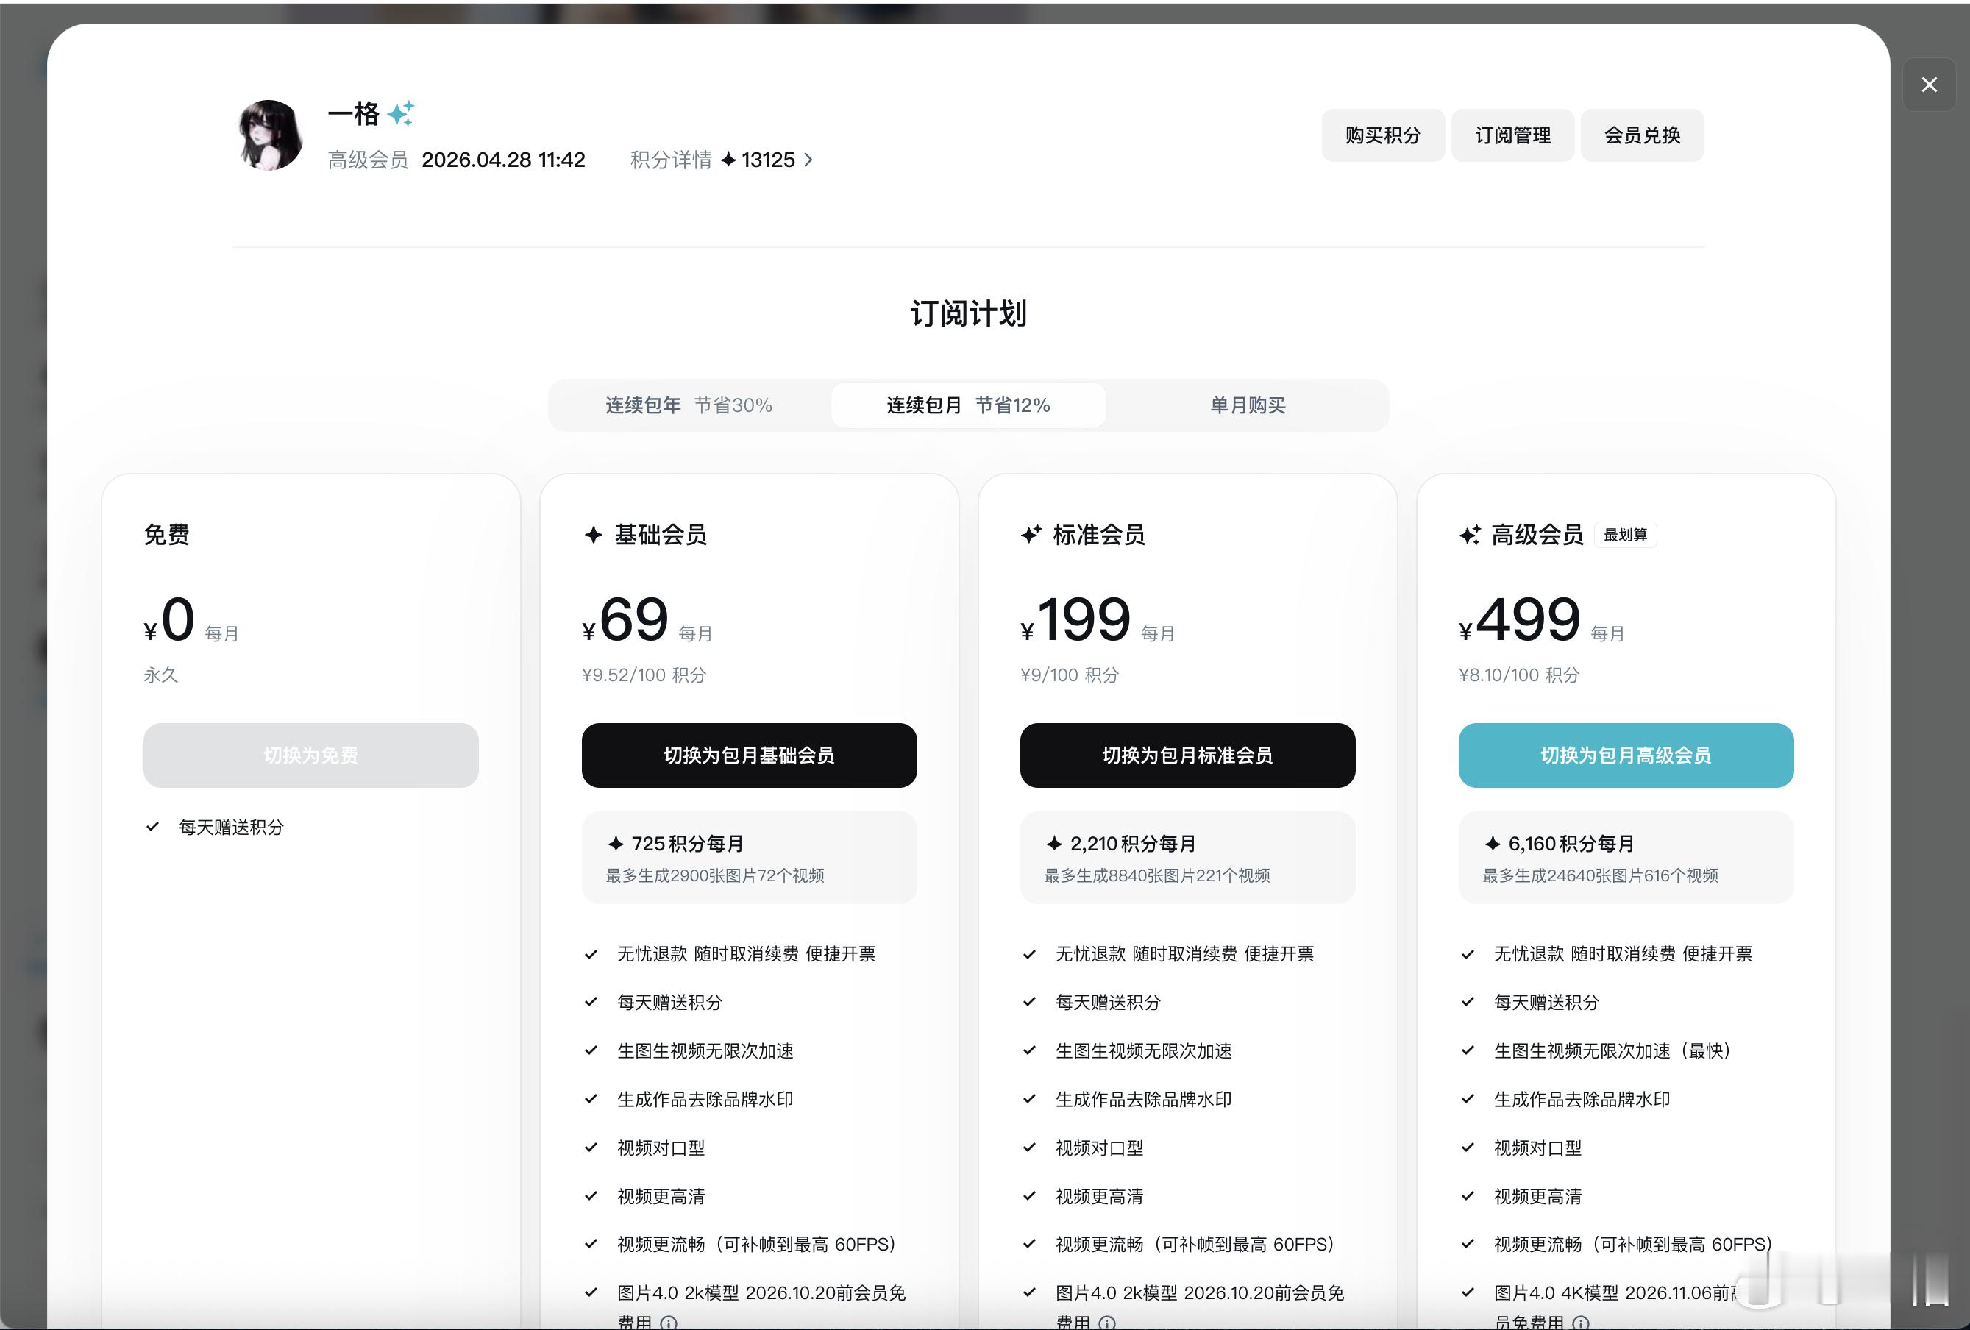Click the ✦ points icon before 13125
This screenshot has width=1970, height=1330.
pyautogui.click(x=730, y=160)
